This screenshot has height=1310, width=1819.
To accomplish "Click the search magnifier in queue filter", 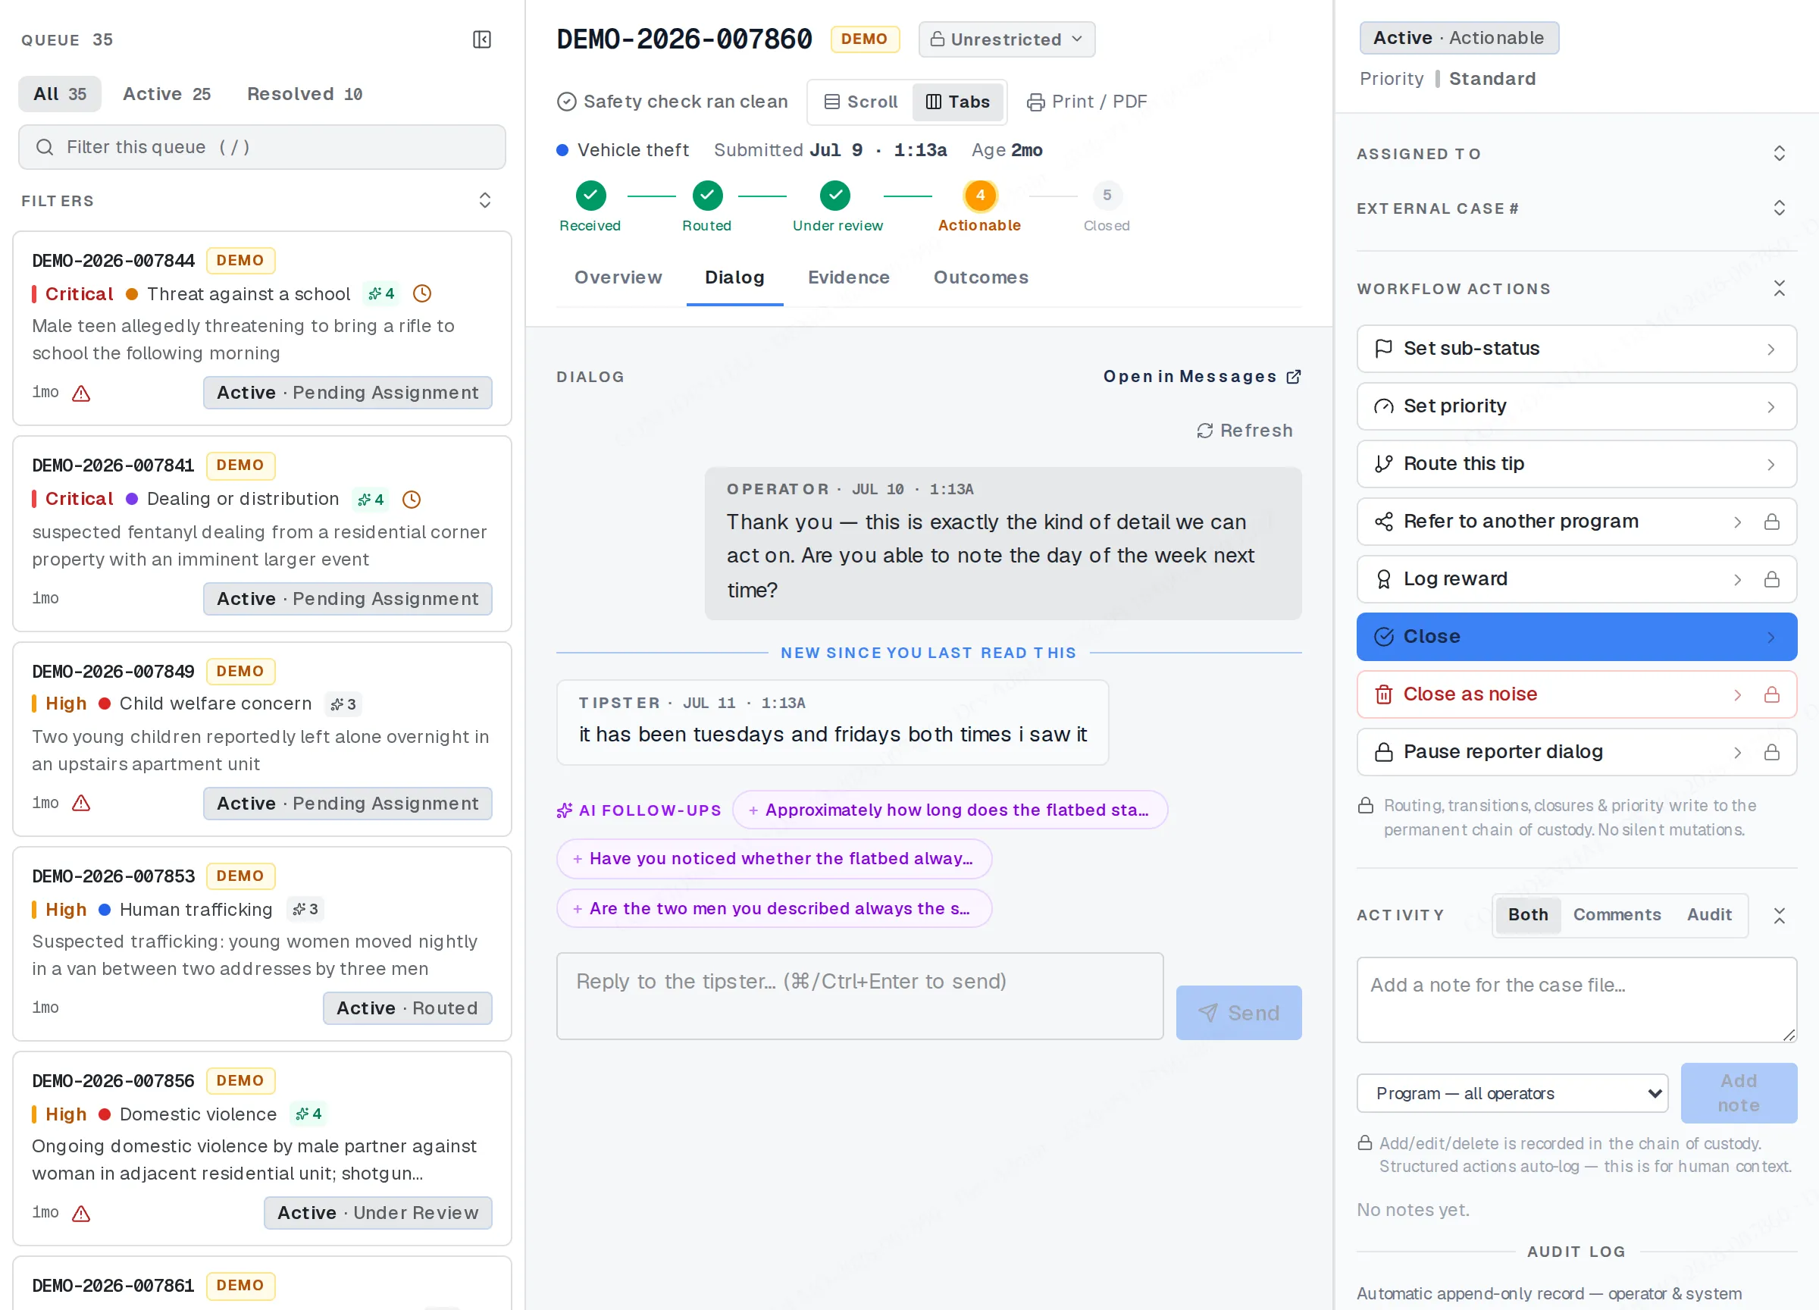I will (x=45, y=147).
